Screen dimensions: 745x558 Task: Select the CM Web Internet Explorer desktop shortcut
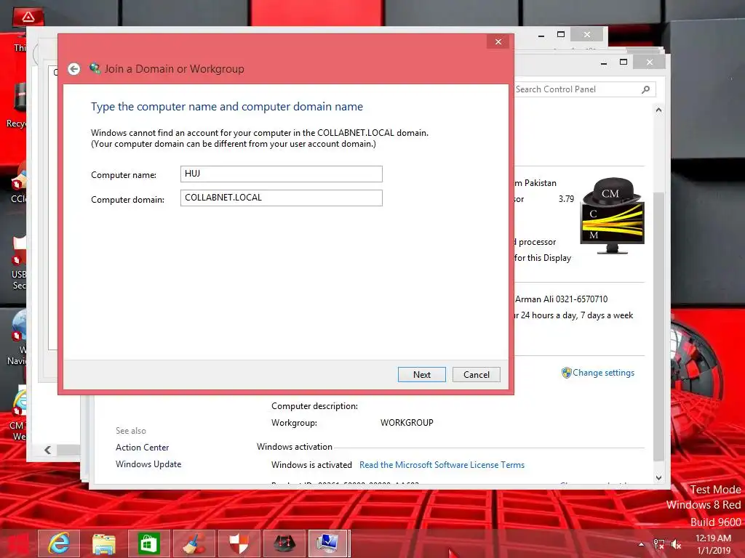point(19,413)
